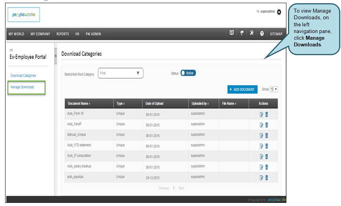Screen dimensions: 341x206
Task: Open the book icon in the navigation bar
Action: click(x=232, y=33)
